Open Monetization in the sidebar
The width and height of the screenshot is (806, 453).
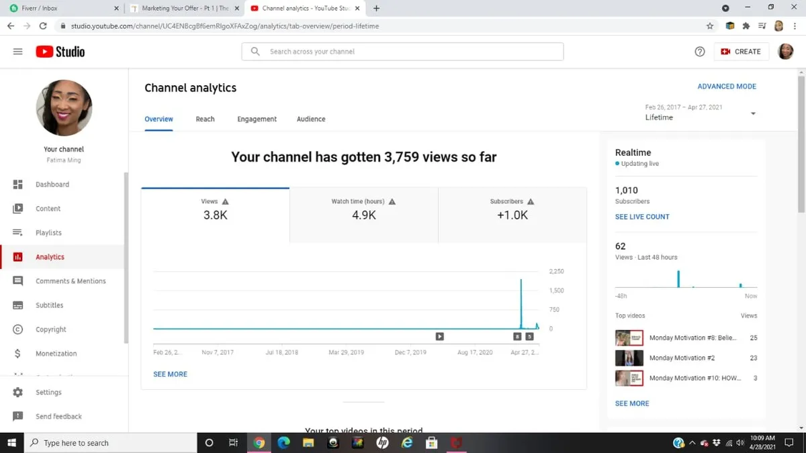(56, 354)
